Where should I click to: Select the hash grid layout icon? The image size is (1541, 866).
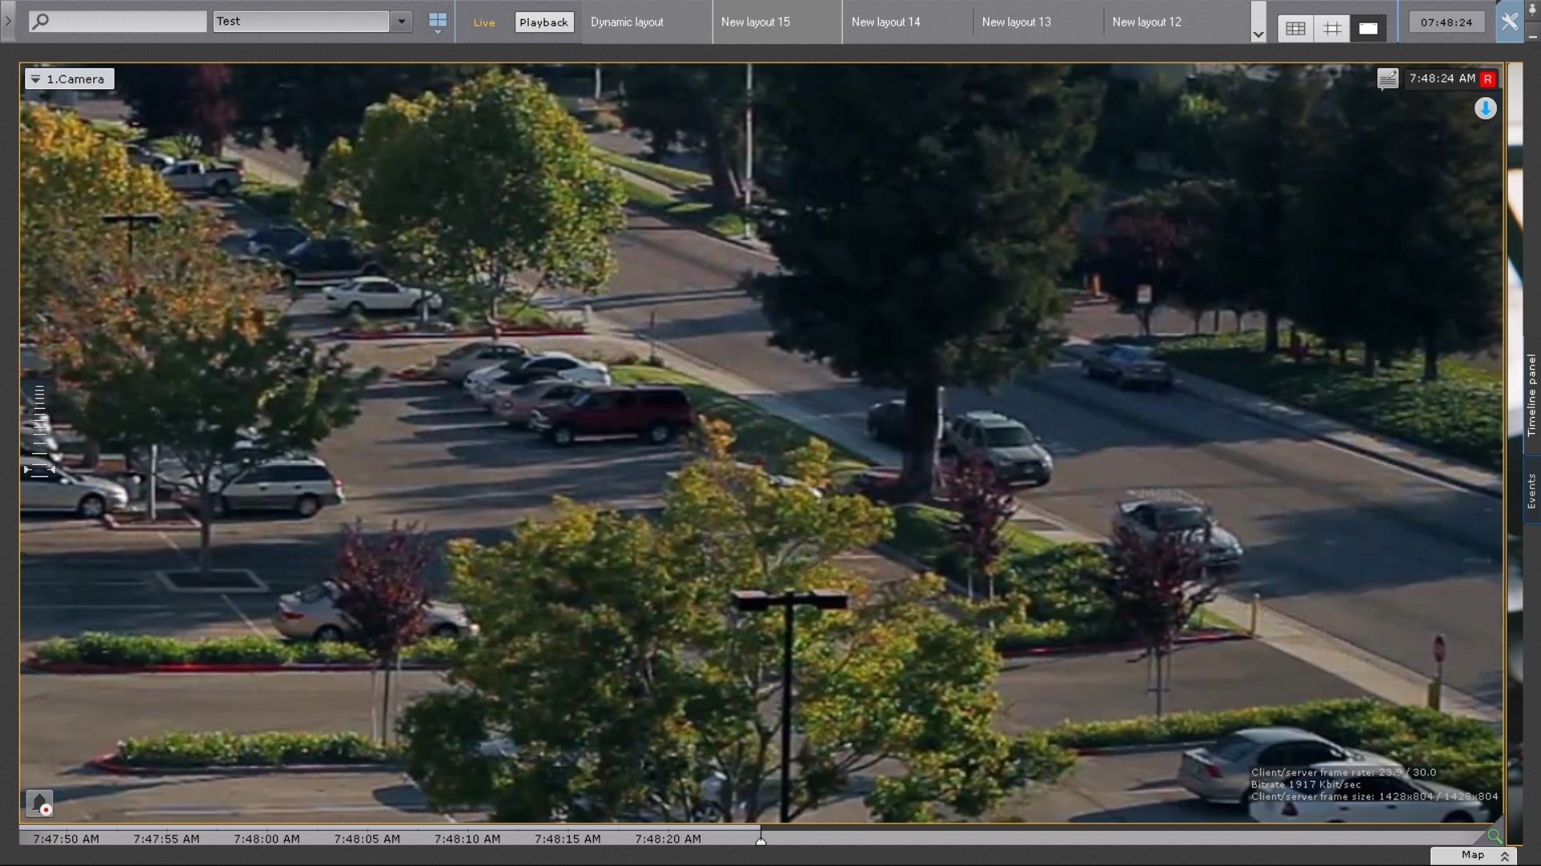tap(1332, 29)
